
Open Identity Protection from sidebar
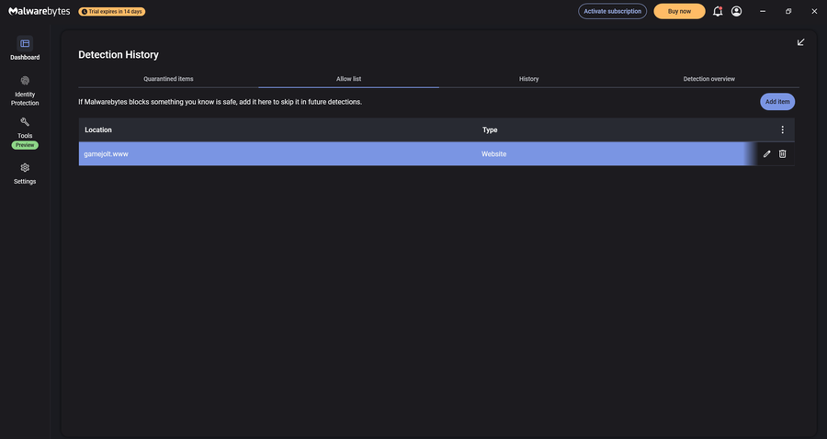coord(25,91)
